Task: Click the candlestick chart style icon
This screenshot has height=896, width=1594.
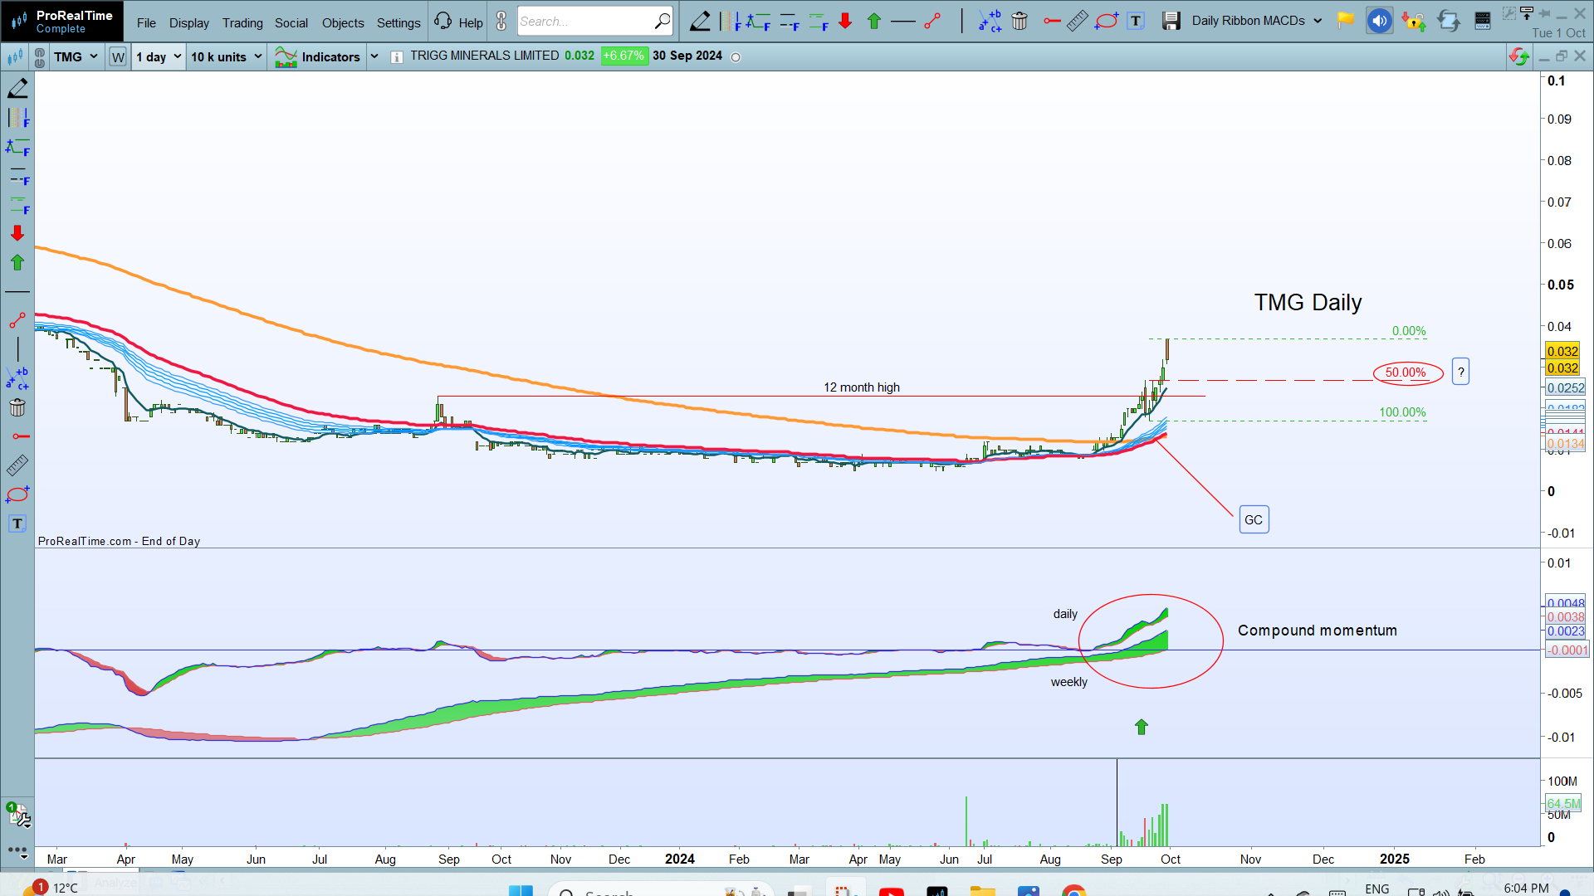Action: point(15,57)
